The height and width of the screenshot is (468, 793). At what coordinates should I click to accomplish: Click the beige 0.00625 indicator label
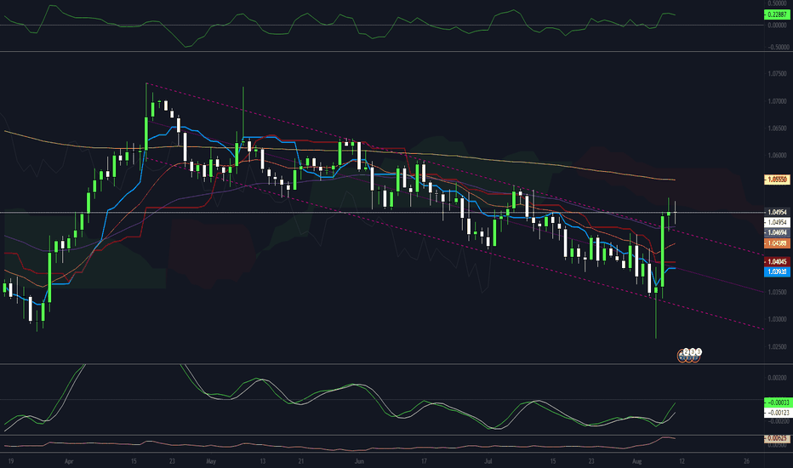pyautogui.click(x=776, y=439)
